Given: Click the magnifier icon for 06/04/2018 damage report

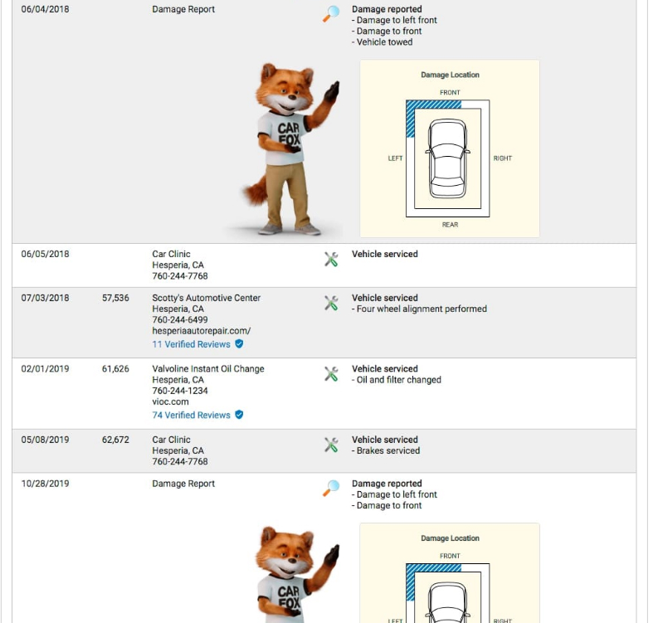Looking at the screenshot, I should (331, 14).
